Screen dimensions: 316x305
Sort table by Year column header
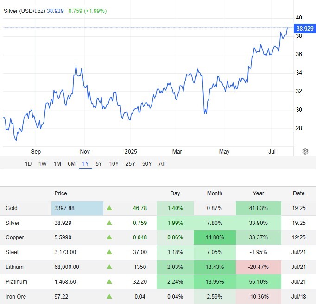coord(258,193)
